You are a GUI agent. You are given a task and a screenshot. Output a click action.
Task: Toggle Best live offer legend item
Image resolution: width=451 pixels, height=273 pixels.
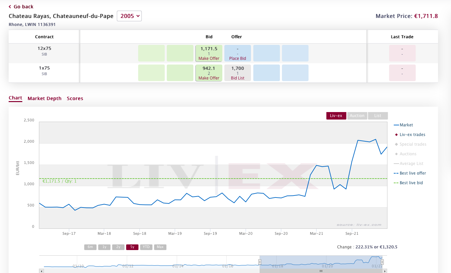click(410, 173)
